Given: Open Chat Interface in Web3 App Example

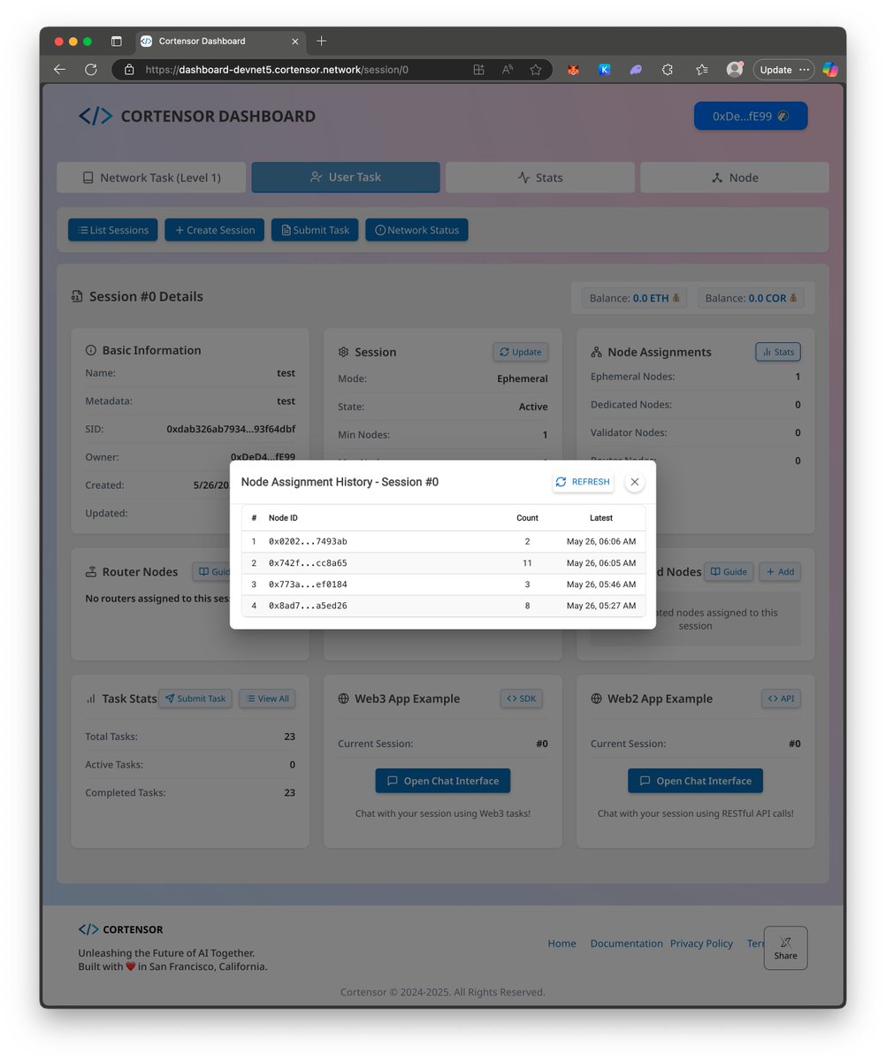Looking at the screenshot, I should coord(443,781).
